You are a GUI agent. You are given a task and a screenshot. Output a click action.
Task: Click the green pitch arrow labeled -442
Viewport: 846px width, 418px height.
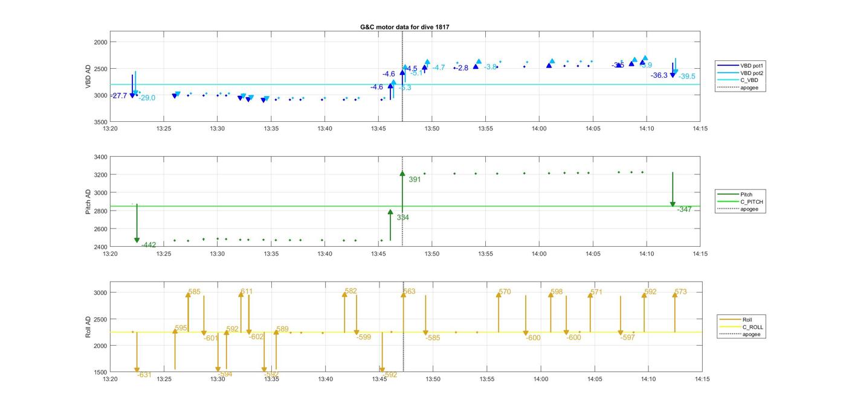point(137,223)
